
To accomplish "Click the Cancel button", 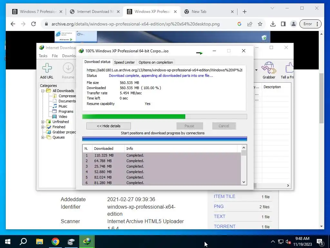I will 224,126.
